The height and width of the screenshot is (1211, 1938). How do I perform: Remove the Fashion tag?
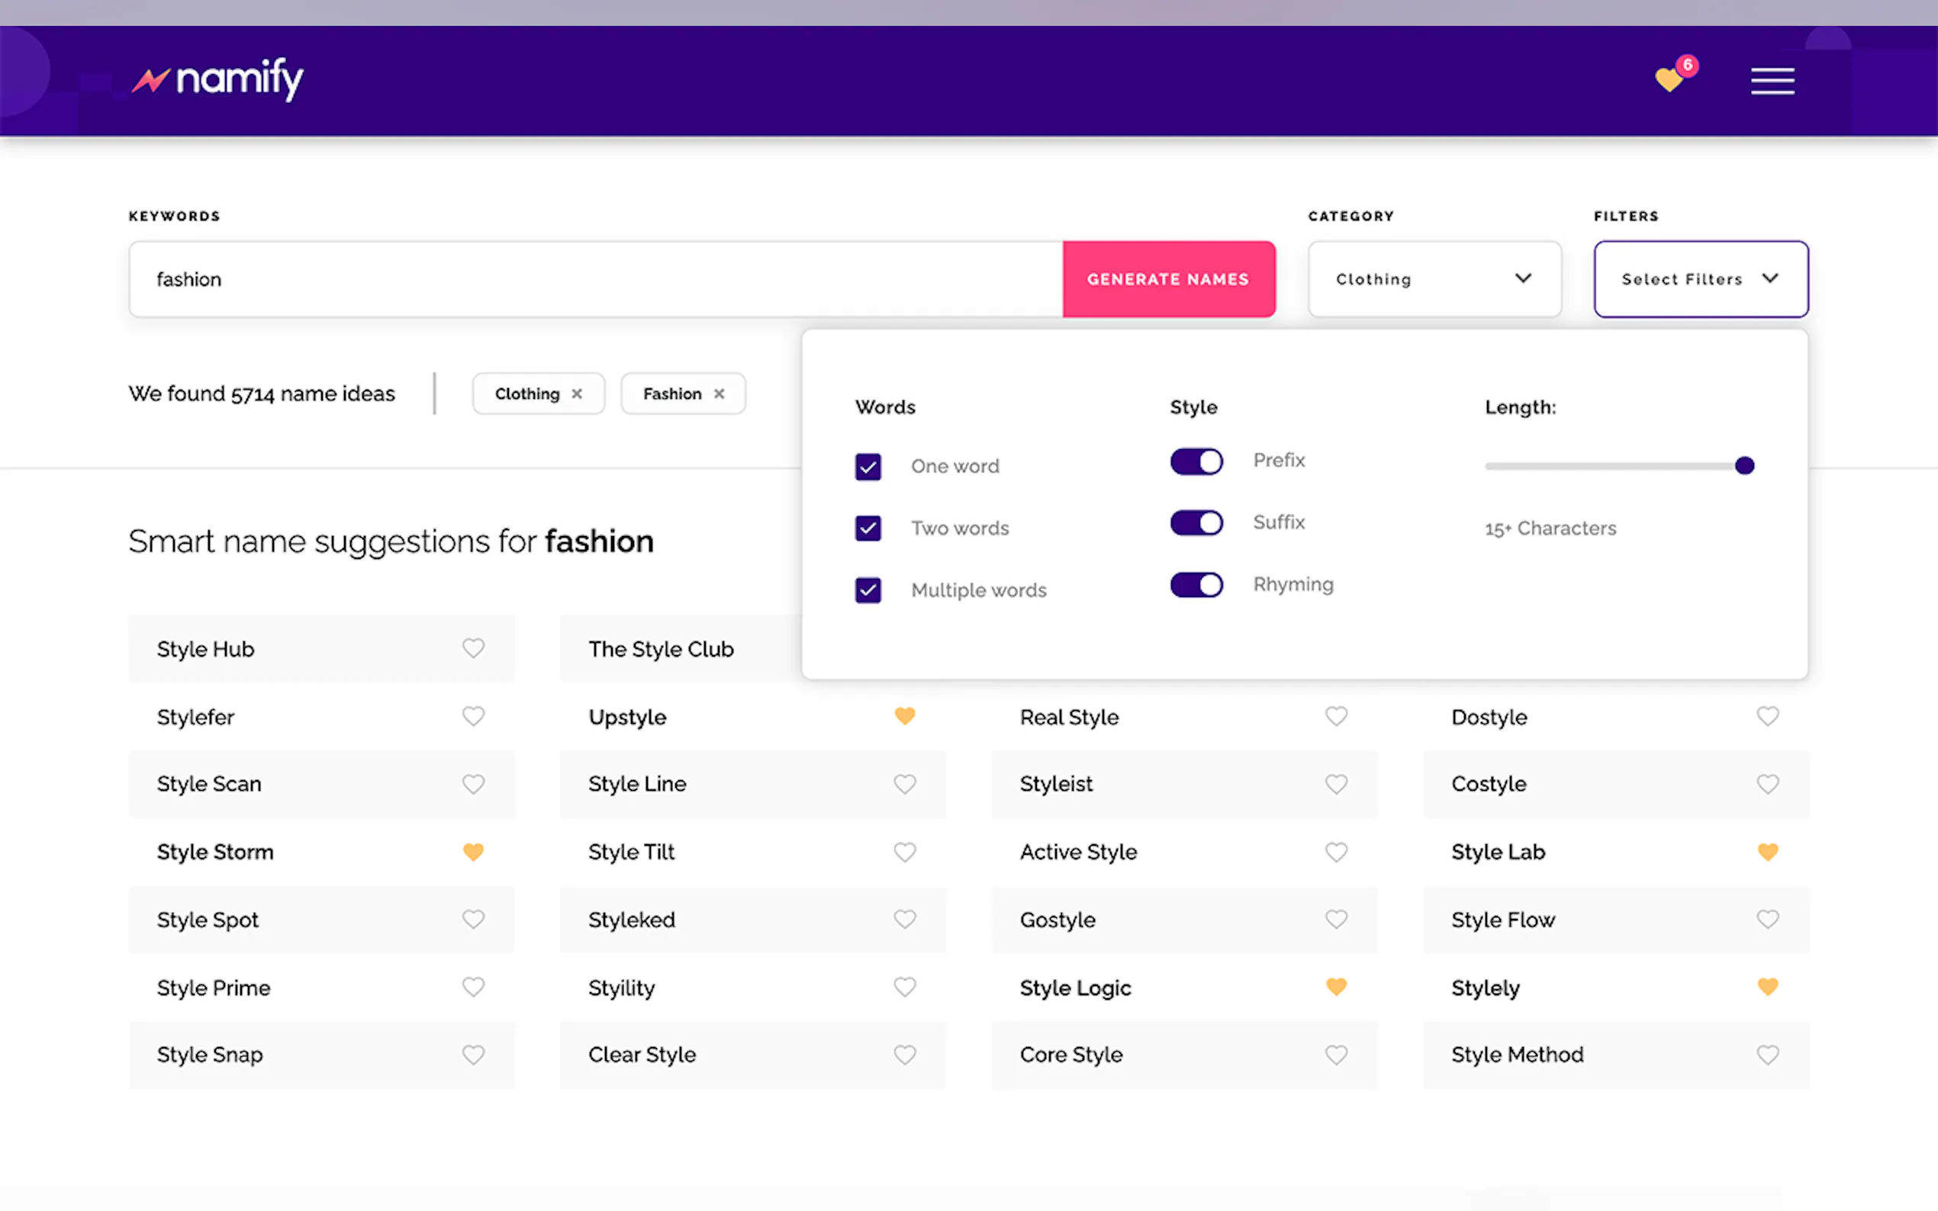(x=719, y=393)
